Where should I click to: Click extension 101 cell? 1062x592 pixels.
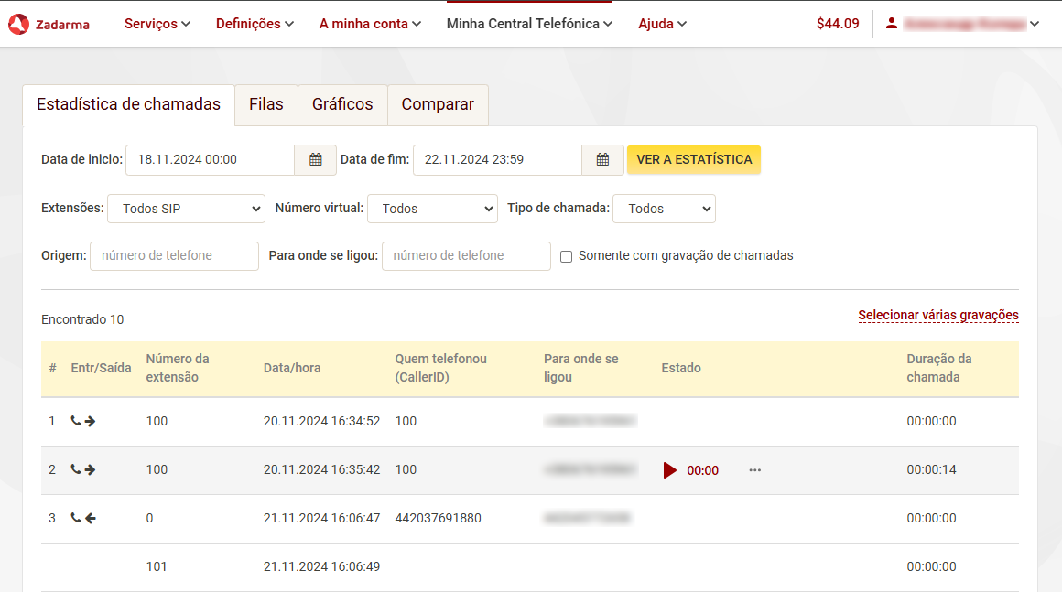(x=157, y=567)
